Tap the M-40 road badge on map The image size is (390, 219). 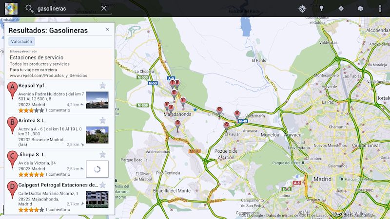[x=243, y=121]
